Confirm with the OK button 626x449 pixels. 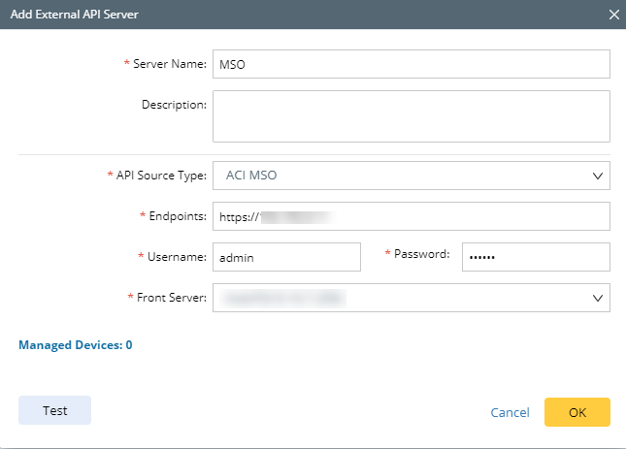tap(577, 412)
